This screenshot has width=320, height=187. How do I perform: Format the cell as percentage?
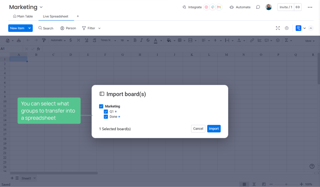click(x=78, y=40)
